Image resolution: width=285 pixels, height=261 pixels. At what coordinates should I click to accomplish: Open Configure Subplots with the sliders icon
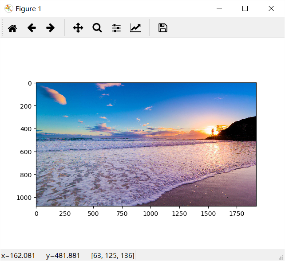[x=116, y=28]
